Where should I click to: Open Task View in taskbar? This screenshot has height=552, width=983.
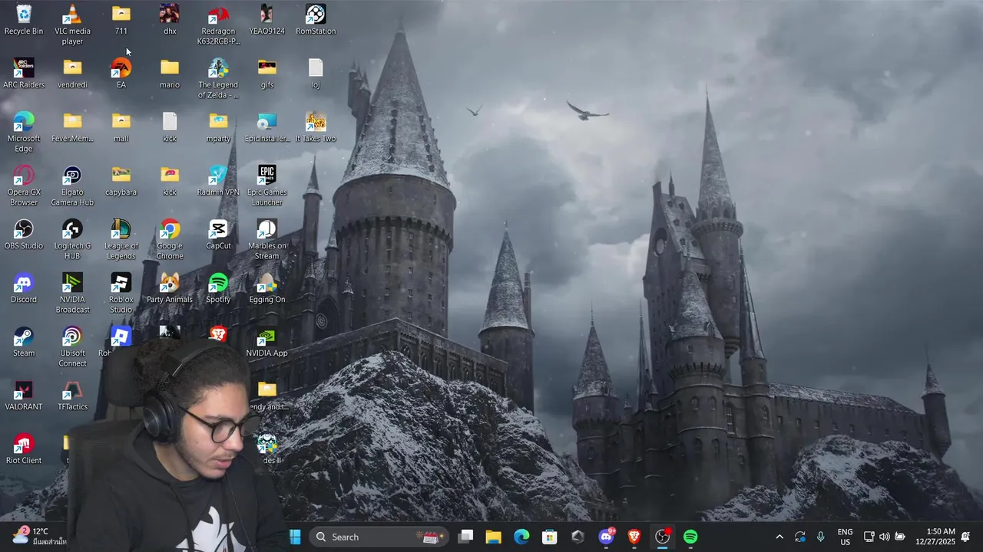click(x=465, y=537)
